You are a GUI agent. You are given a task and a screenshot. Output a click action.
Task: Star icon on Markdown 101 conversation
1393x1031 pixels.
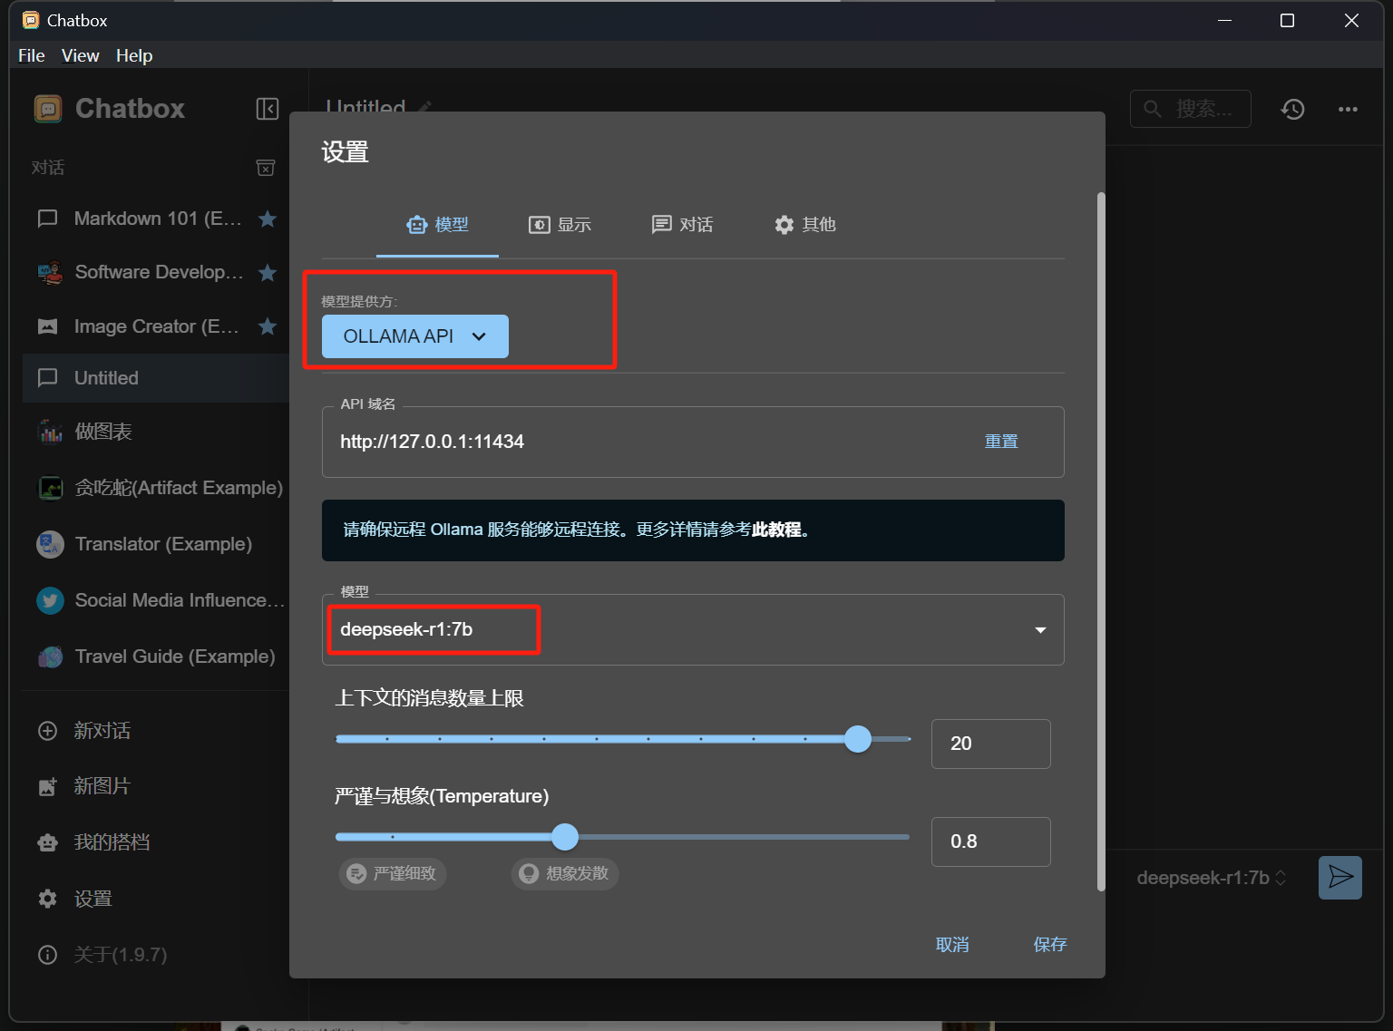click(x=268, y=219)
